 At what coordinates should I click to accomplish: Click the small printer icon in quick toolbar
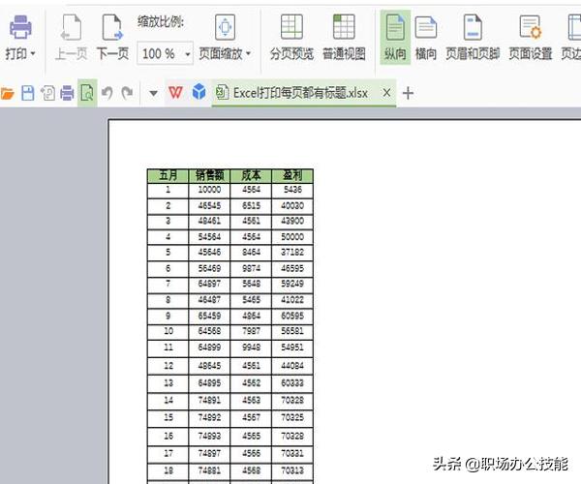click(67, 93)
